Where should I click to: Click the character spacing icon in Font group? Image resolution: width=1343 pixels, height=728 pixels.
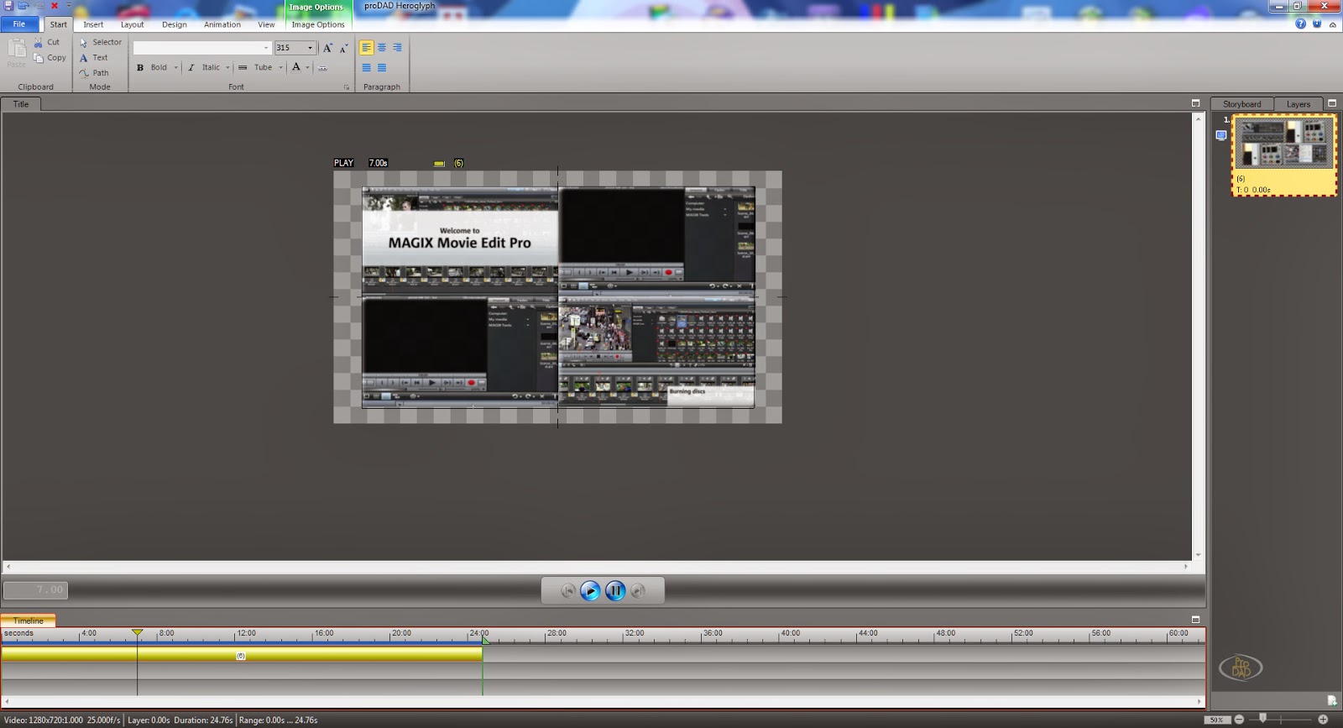(322, 68)
